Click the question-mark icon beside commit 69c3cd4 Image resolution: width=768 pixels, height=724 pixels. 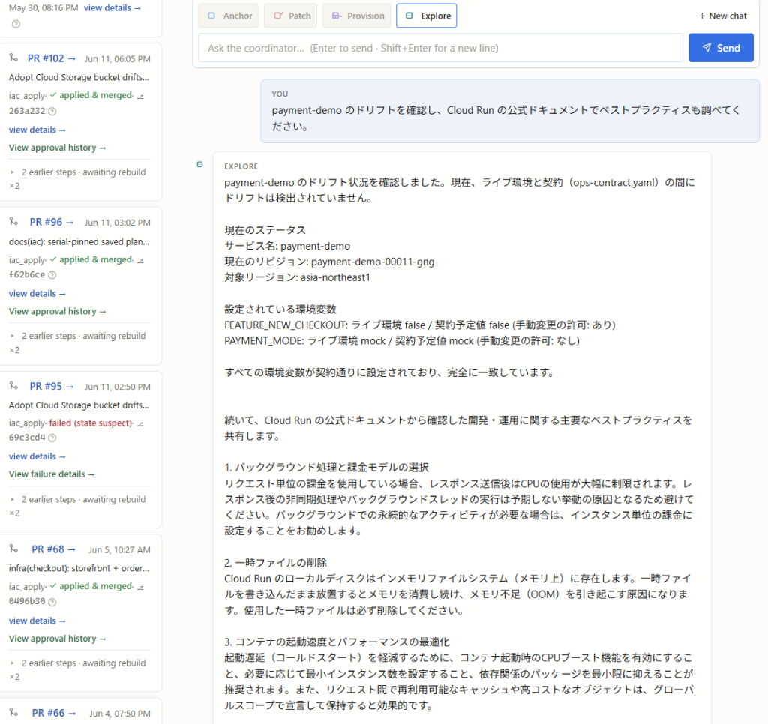52,438
